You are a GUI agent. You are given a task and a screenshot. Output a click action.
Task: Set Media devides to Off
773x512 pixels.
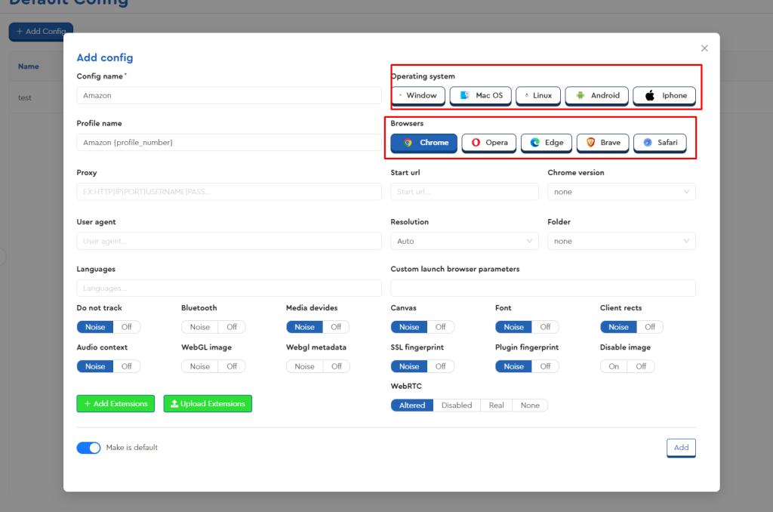click(336, 327)
